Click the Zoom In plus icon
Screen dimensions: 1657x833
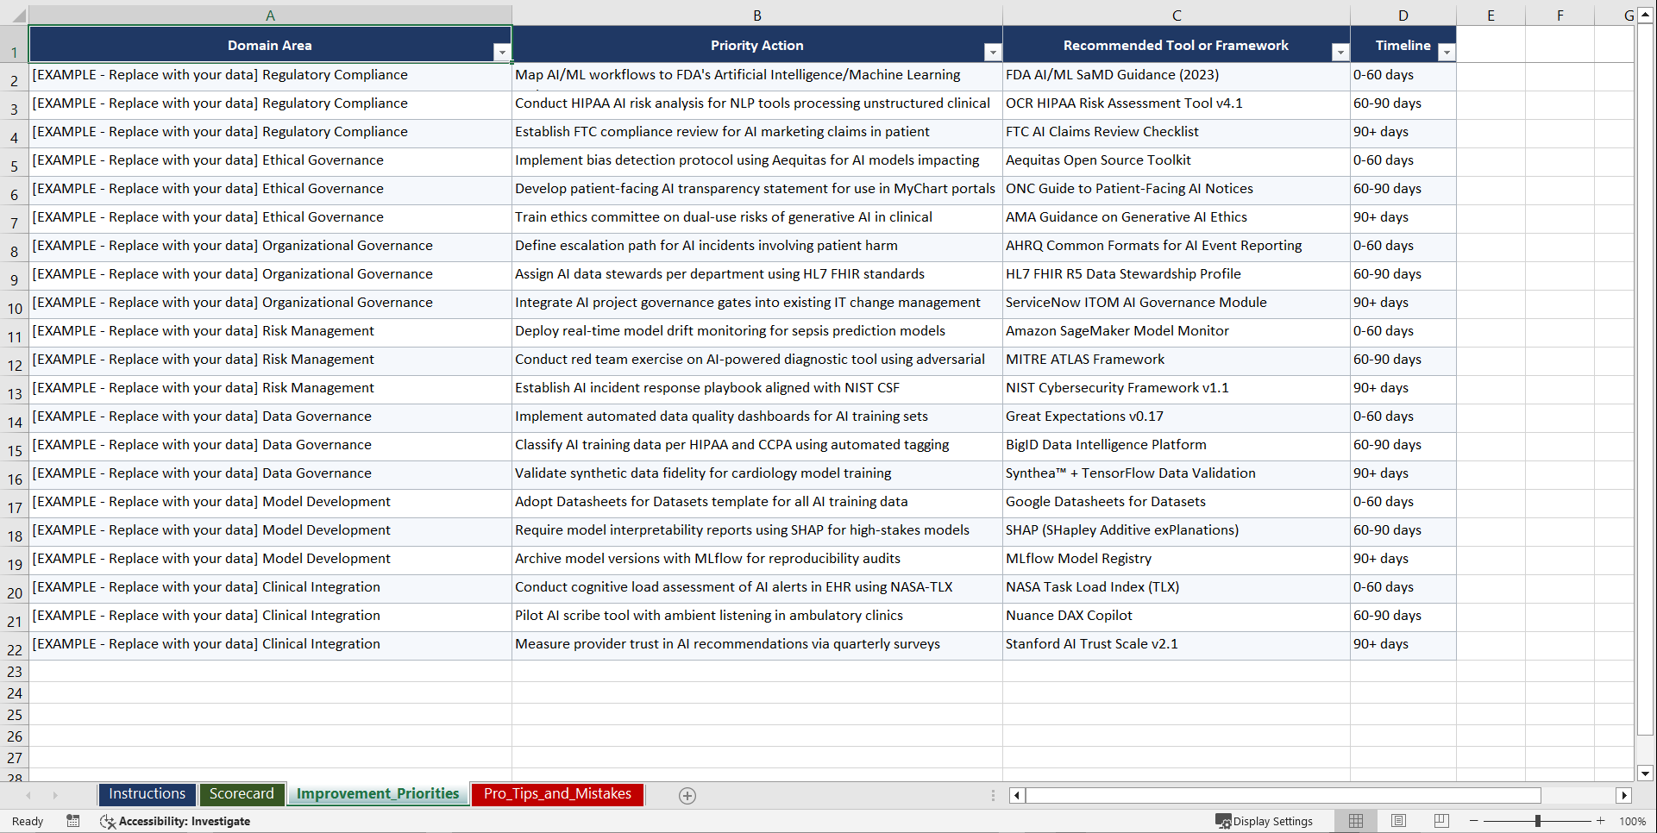click(x=1601, y=821)
